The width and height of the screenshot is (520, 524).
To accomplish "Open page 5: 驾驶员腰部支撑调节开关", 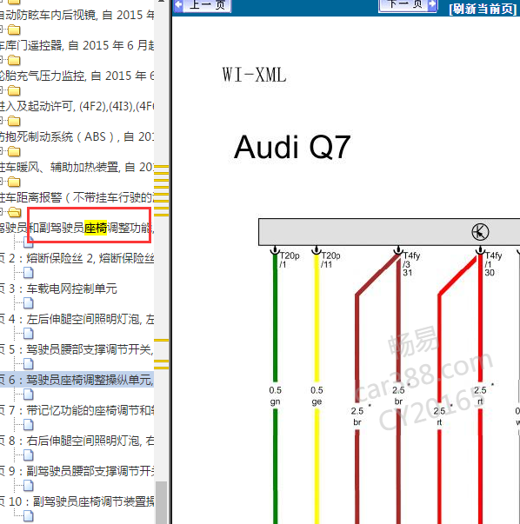I will pyautogui.click(x=77, y=349).
